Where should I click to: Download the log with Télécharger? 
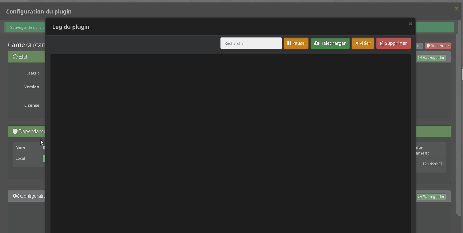coord(330,43)
